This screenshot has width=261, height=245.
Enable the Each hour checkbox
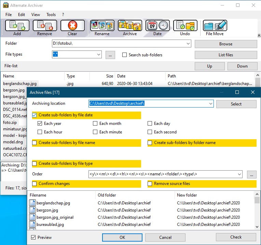coord(40,132)
